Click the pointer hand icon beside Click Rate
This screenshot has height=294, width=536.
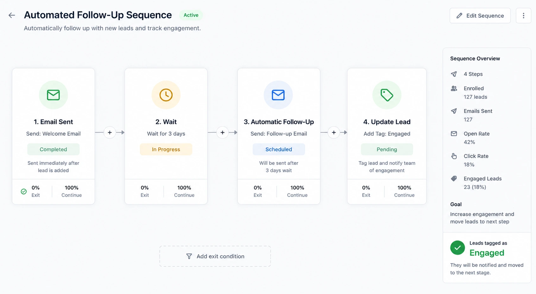pyautogui.click(x=454, y=156)
